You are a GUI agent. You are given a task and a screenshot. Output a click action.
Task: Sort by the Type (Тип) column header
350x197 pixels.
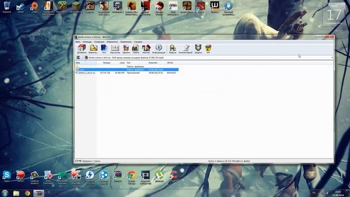click(x=137, y=63)
